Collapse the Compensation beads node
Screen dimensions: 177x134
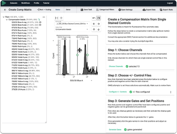pos(7,20)
